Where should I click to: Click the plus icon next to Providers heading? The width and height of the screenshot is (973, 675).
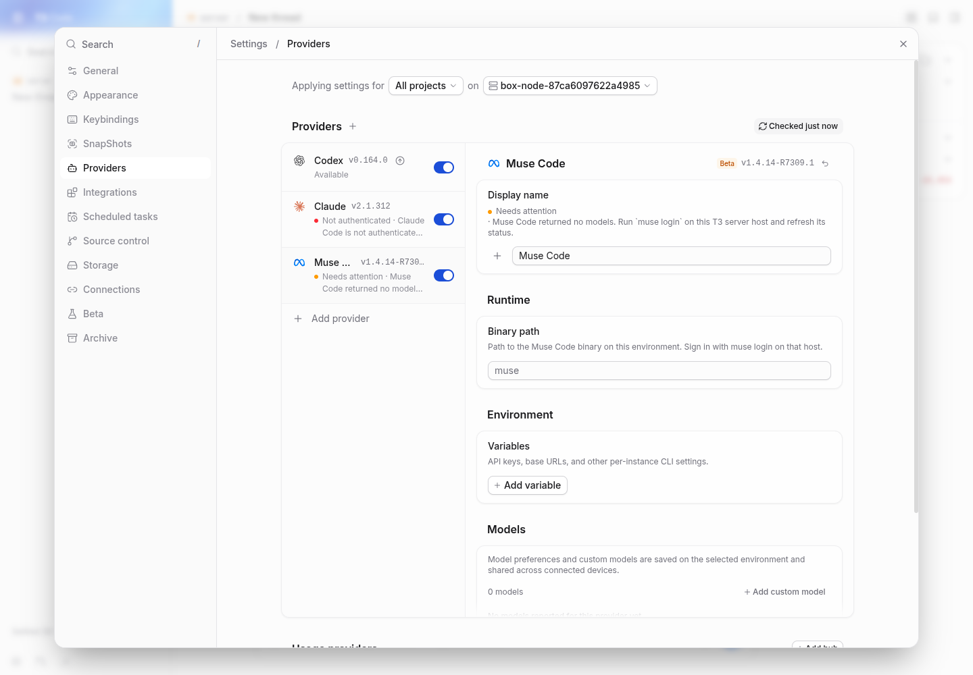click(353, 126)
